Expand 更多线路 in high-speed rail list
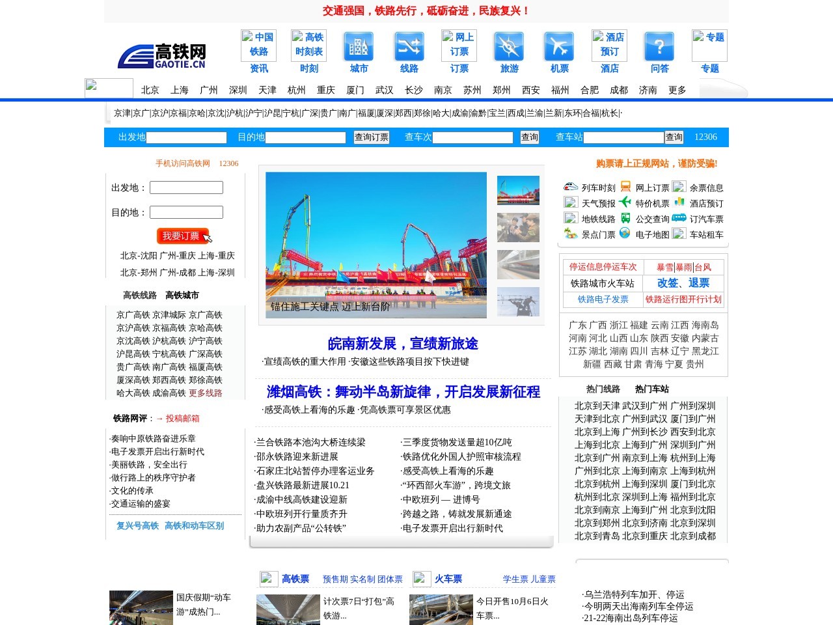The image size is (833, 625). [205, 393]
